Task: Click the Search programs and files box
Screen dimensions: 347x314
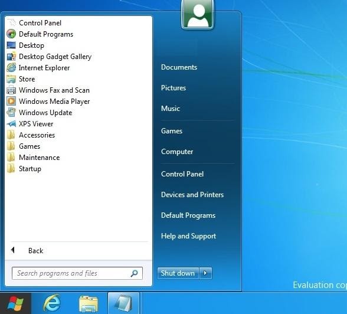Action: click(x=77, y=273)
